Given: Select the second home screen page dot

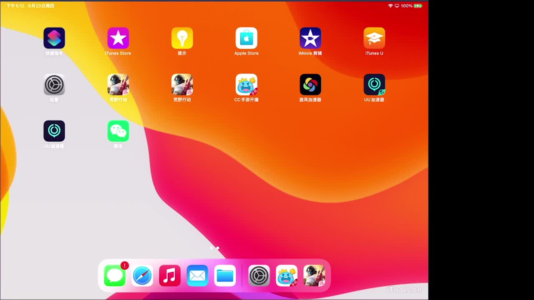Looking at the screenshot, I should 217,248.
